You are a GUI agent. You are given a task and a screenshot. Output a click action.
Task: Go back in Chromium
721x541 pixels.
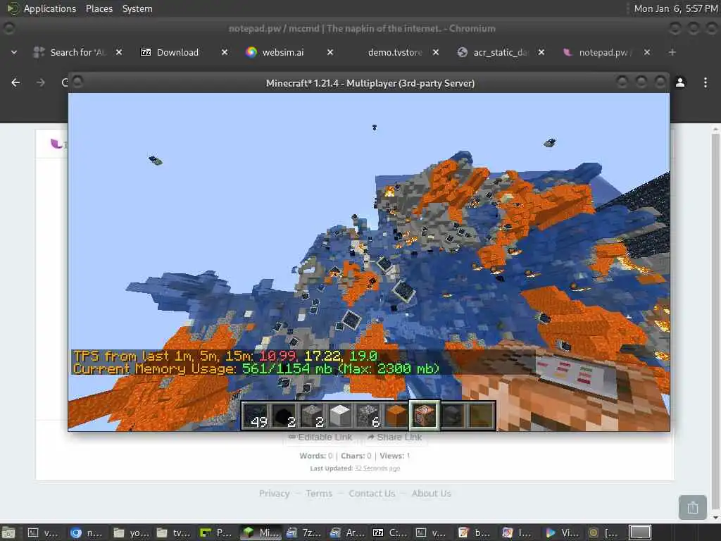[15, 82]
